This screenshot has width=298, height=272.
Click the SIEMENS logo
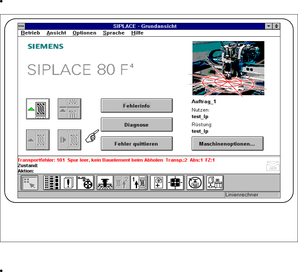point(46,46)
